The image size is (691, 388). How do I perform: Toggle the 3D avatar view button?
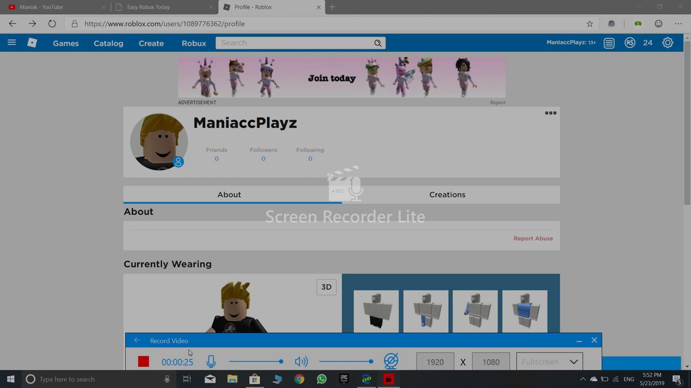point(326,287)
